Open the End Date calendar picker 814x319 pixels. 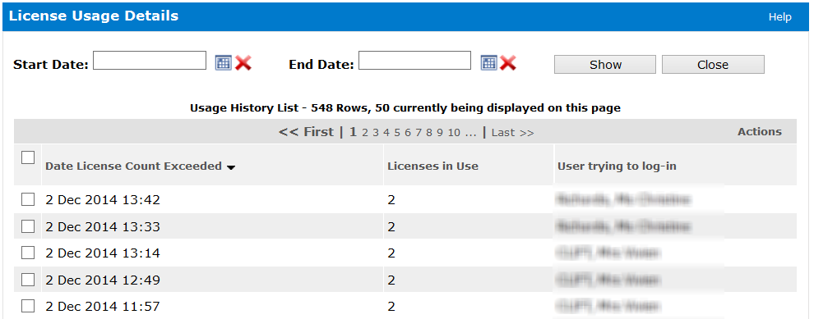pyautogui.click(x=489, y=63)
